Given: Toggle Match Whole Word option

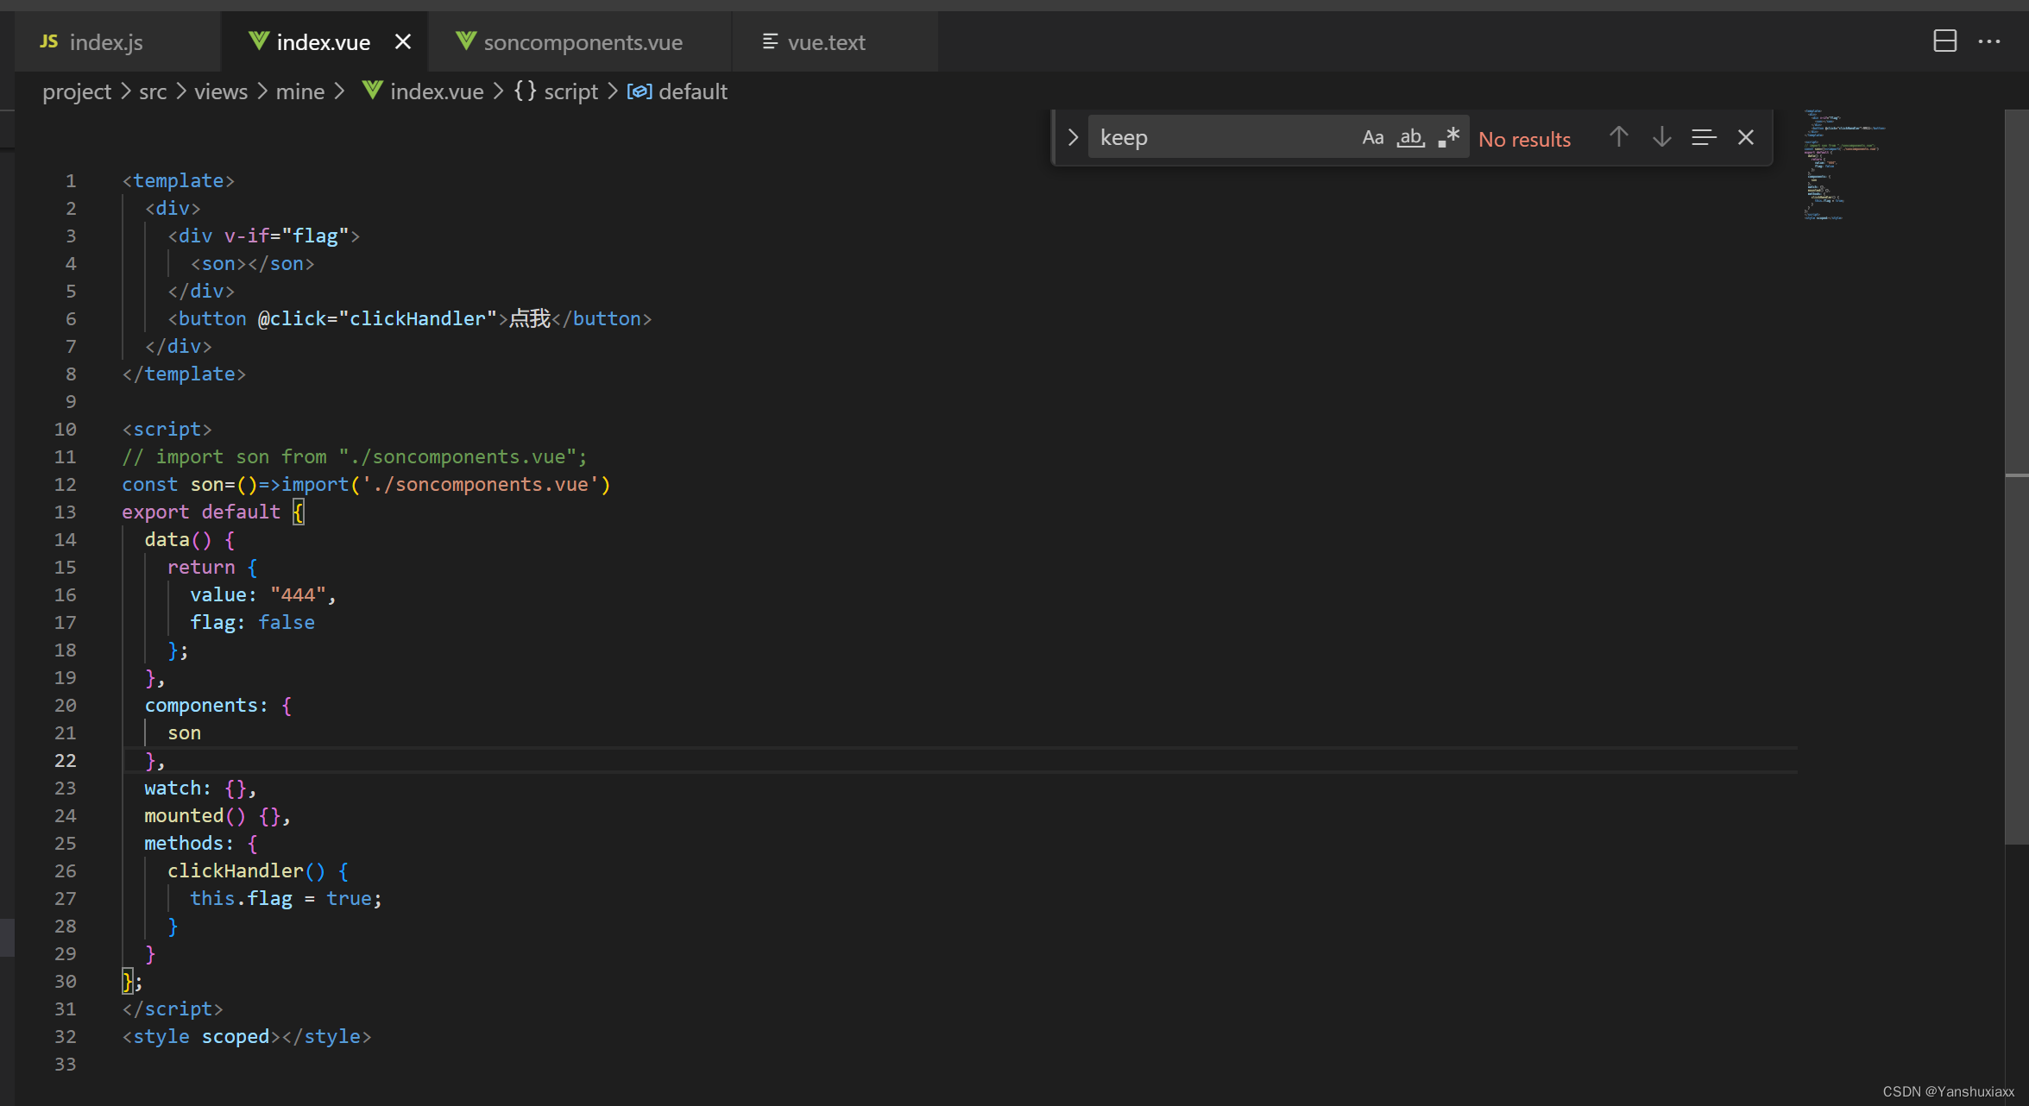Looking at the screenshot, I should point(1410,137).
